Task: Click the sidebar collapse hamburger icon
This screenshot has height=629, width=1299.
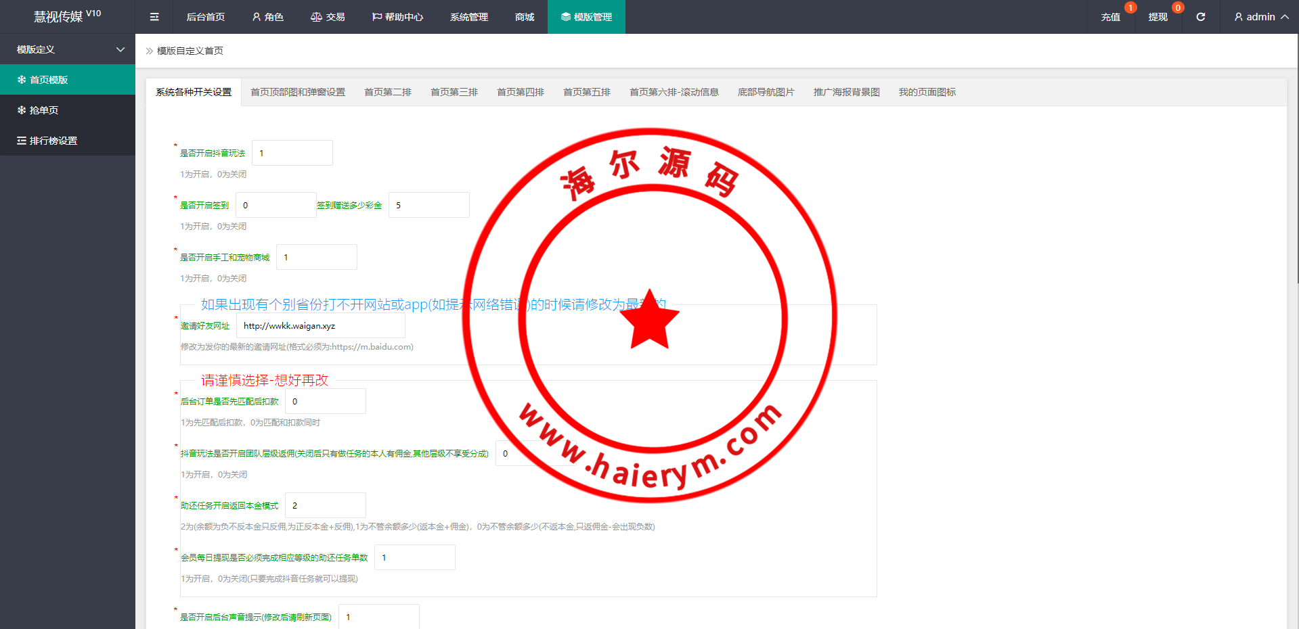Action: point(154,17)
